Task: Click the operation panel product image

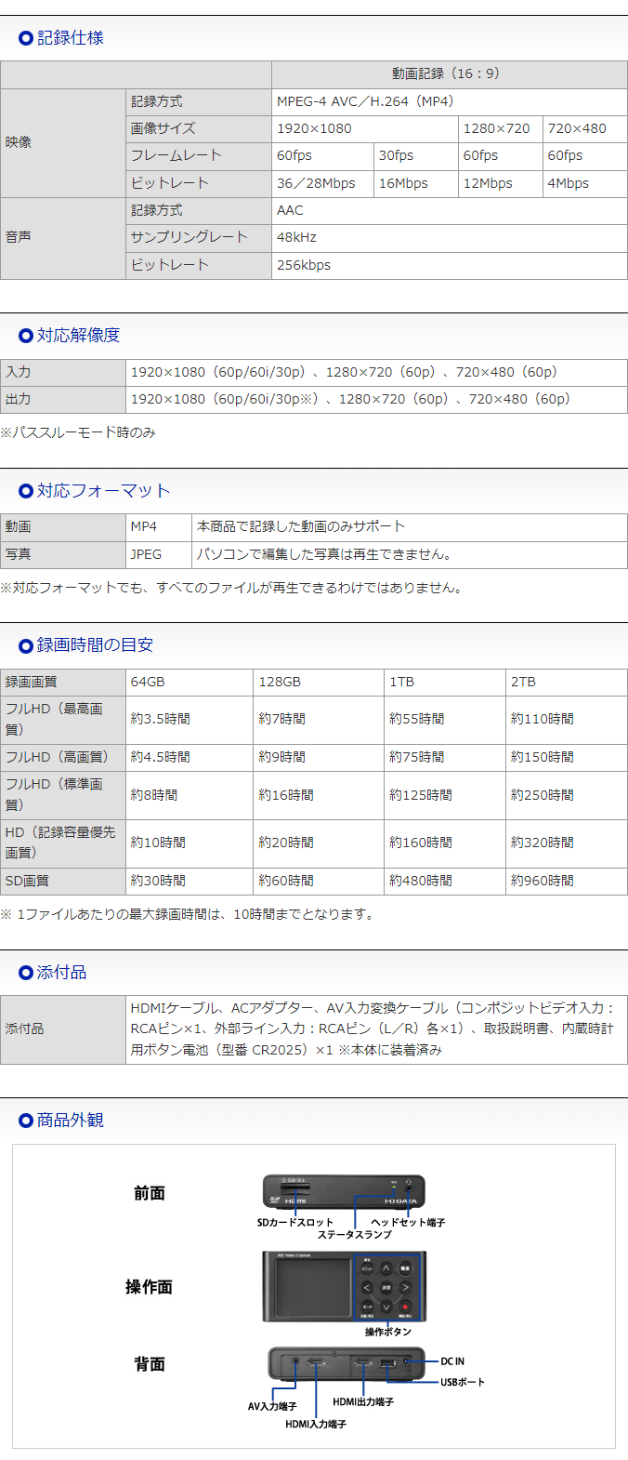Action: click(344, 1286)
